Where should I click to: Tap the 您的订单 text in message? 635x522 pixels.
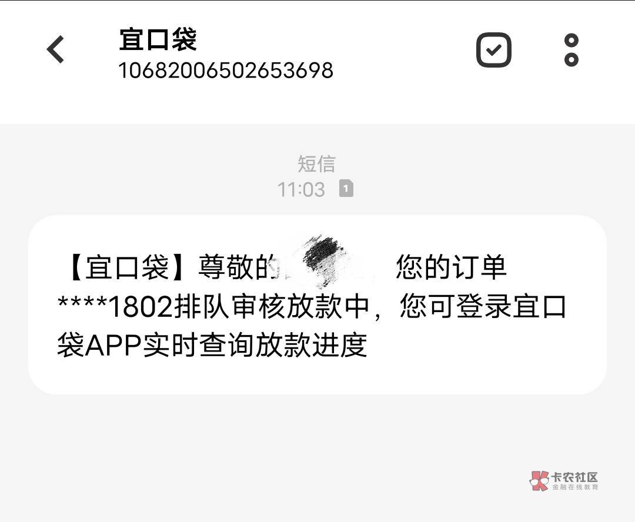[451, 267]
